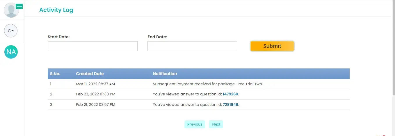Click the S.No. column header

click(55, 74)
